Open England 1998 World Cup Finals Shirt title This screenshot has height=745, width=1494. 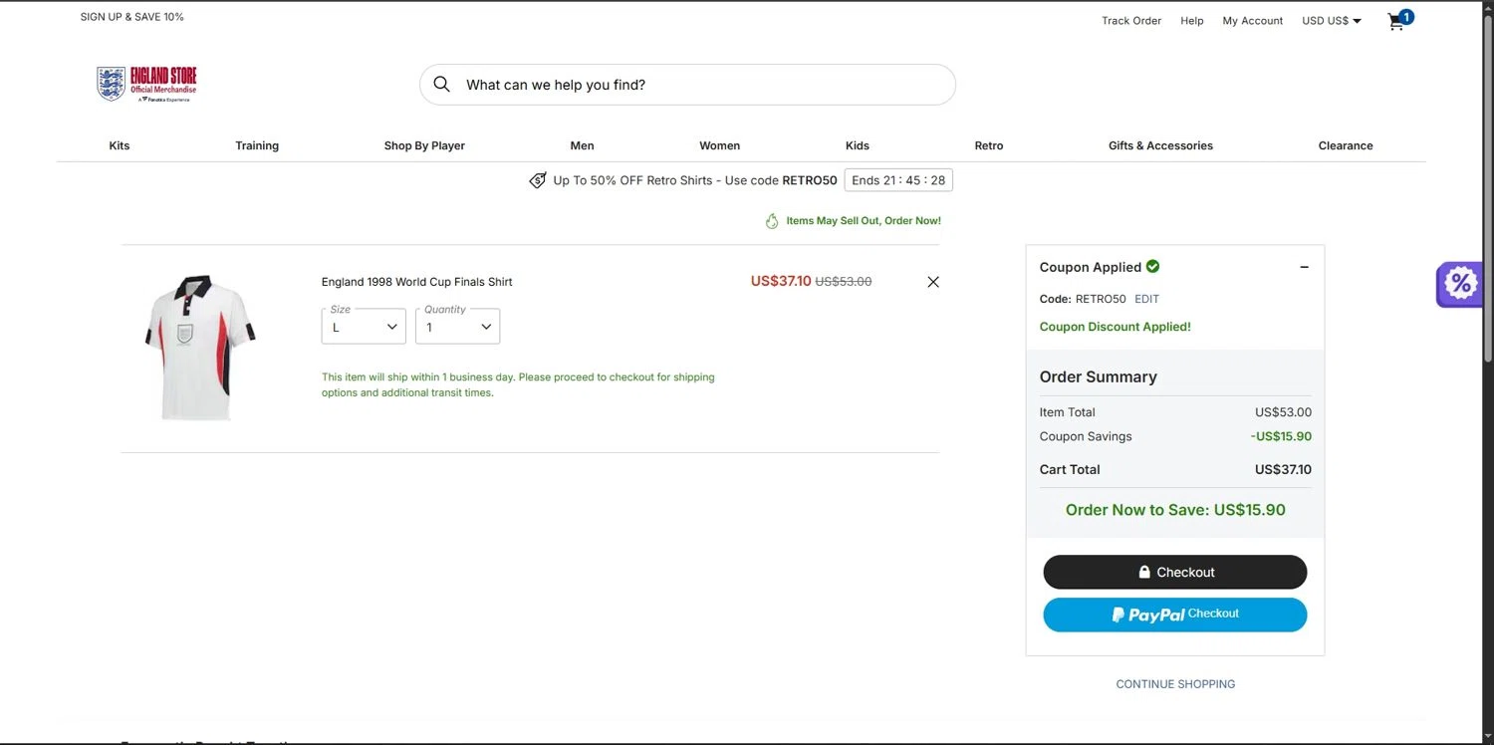click(x=417, y=282)
